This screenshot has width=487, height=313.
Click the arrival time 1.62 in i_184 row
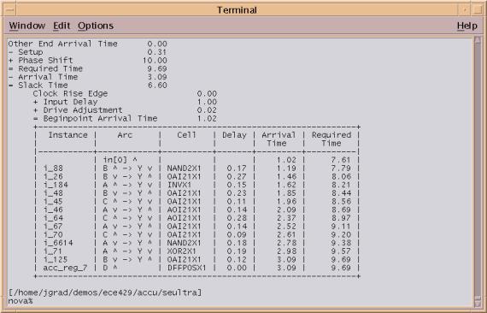[x=286, y=185]
